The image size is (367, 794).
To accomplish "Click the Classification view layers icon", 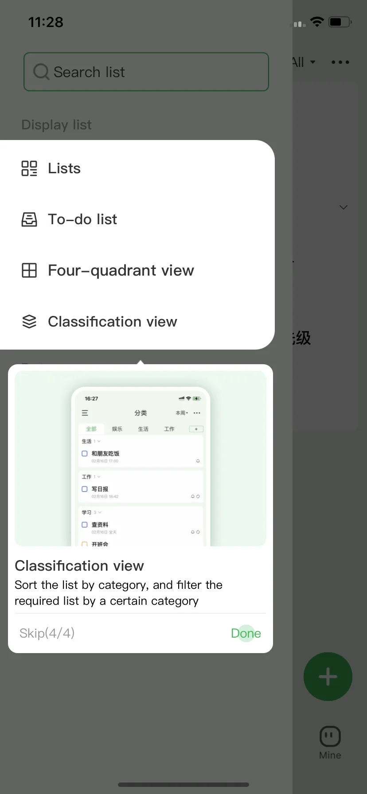I will (x=29, y=322).
